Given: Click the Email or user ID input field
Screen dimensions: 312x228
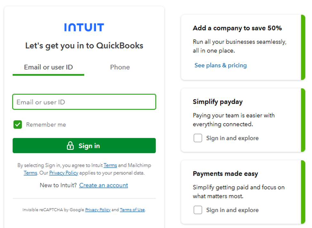Looking at the screenshot, I should [x=84, y=102].
